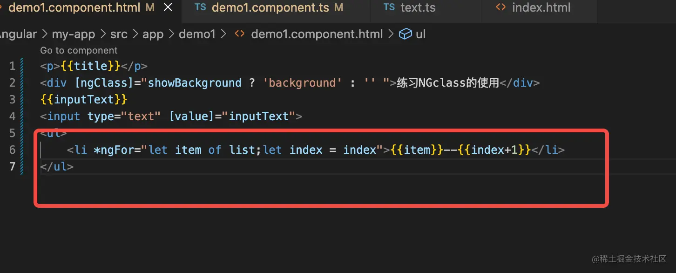Open the src breadcrumb dropdown
This screenshot has height=273, width=676.
[x=119, y=34]
